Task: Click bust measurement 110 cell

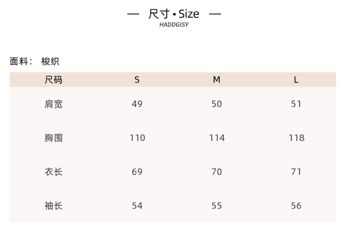Action: coord(137,138)
